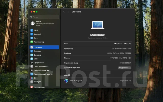163x102 pixels.
Task: Click the Действие гарантии label
Action: pos(72,68)
